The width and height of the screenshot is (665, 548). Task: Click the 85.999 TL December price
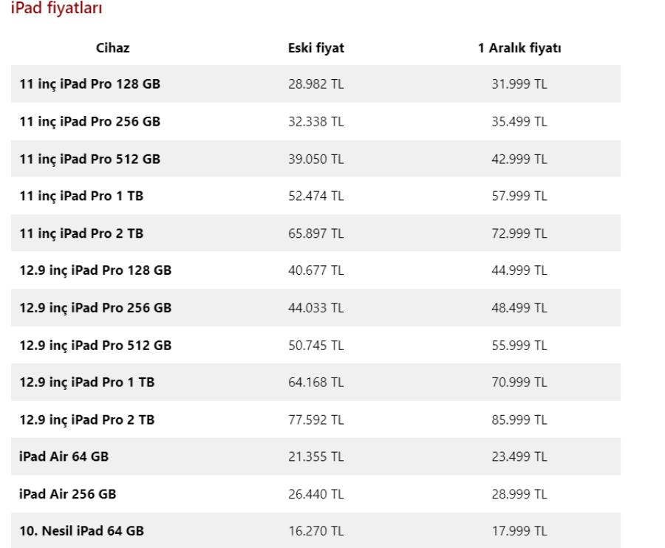(x=519, y=419)
